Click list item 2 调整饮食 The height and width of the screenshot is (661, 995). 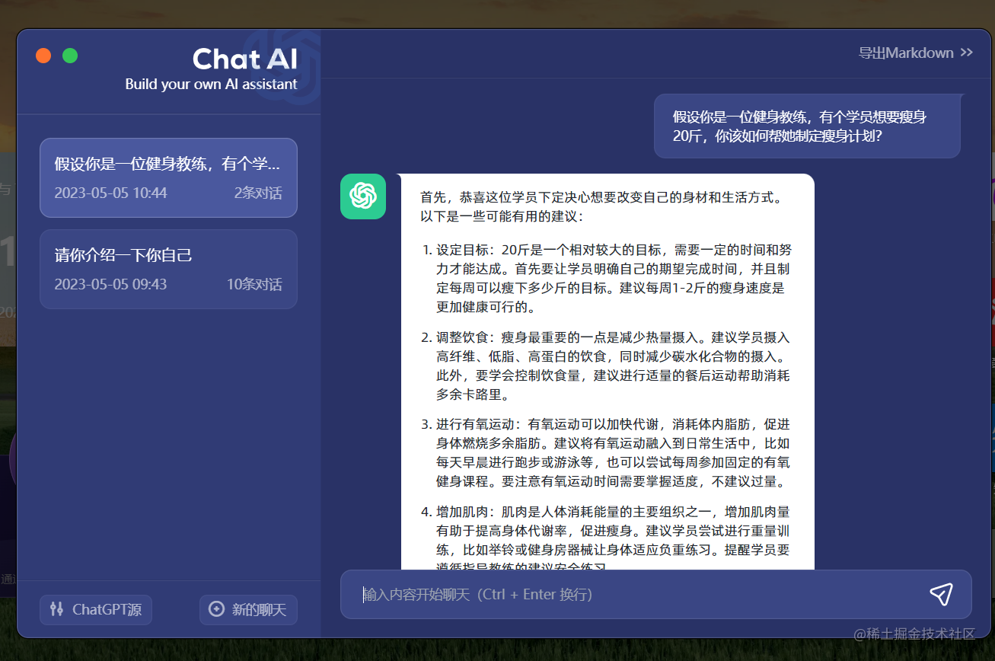[x=605, y=366]
